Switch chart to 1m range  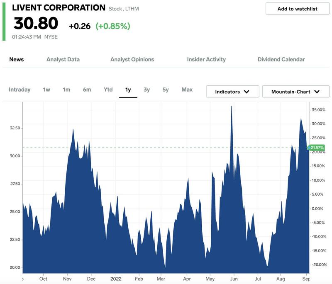click(66, 90)
